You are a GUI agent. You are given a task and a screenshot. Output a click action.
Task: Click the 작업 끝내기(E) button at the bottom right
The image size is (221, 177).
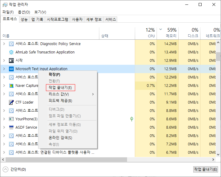205,169
